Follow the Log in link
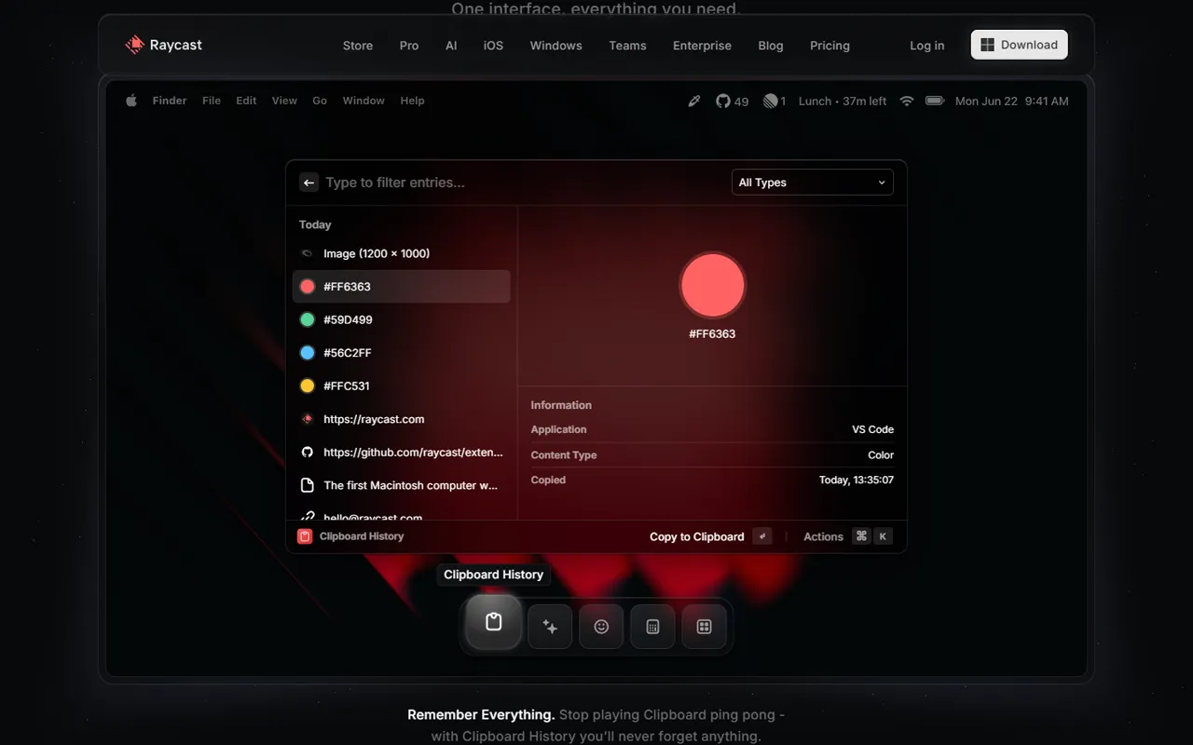The height and width of the screenshot is (745, 1193). point(926,46)
